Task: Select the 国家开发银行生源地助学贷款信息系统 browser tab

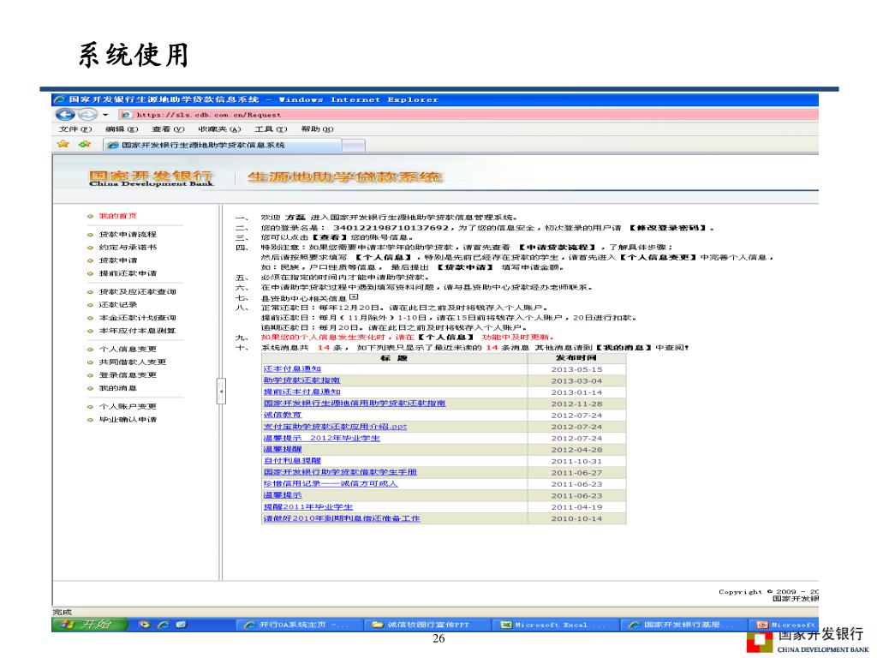Action: point(222,145)
